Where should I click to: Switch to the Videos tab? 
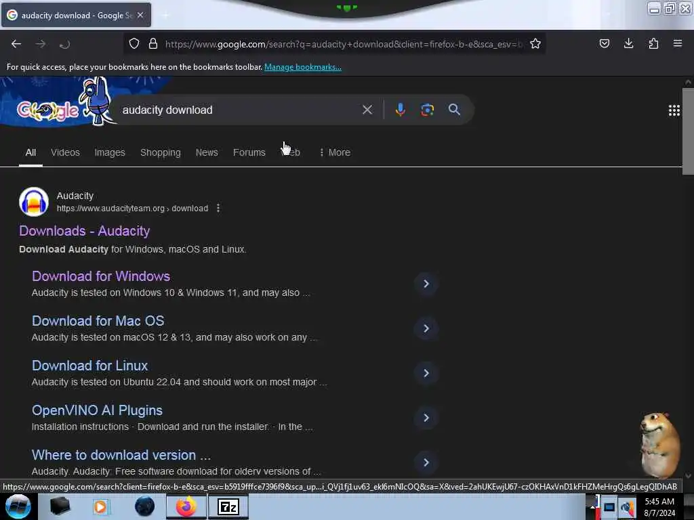[x=65, y=152]
